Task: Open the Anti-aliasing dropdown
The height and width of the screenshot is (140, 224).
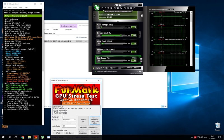Action: click(69, 126)
